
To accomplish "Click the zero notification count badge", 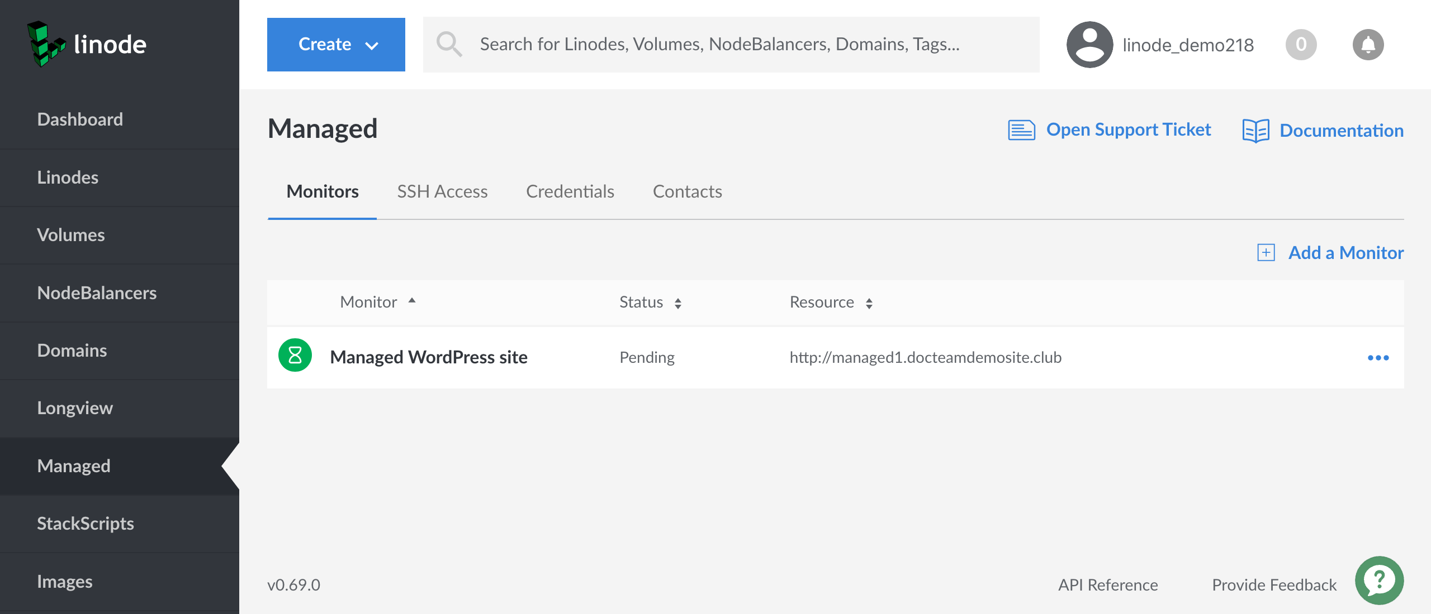I will [1301, 45].
